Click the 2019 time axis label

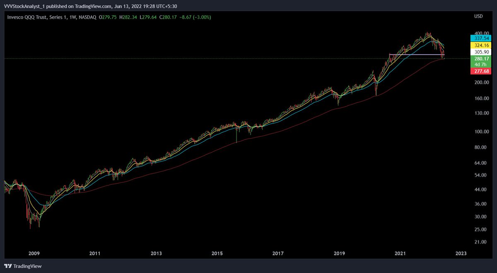(339, 253)
